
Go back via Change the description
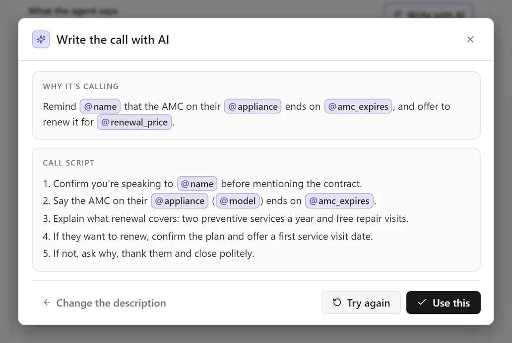click(x=105, y=303)
